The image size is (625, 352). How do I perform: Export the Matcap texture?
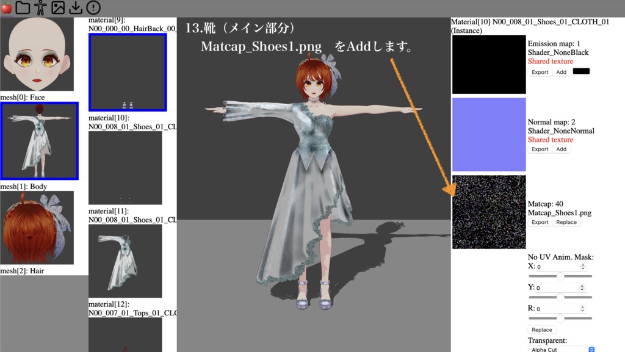(x=540, y=222)
